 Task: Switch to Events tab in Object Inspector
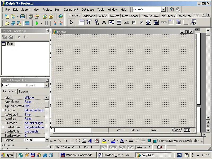point(23,92)
